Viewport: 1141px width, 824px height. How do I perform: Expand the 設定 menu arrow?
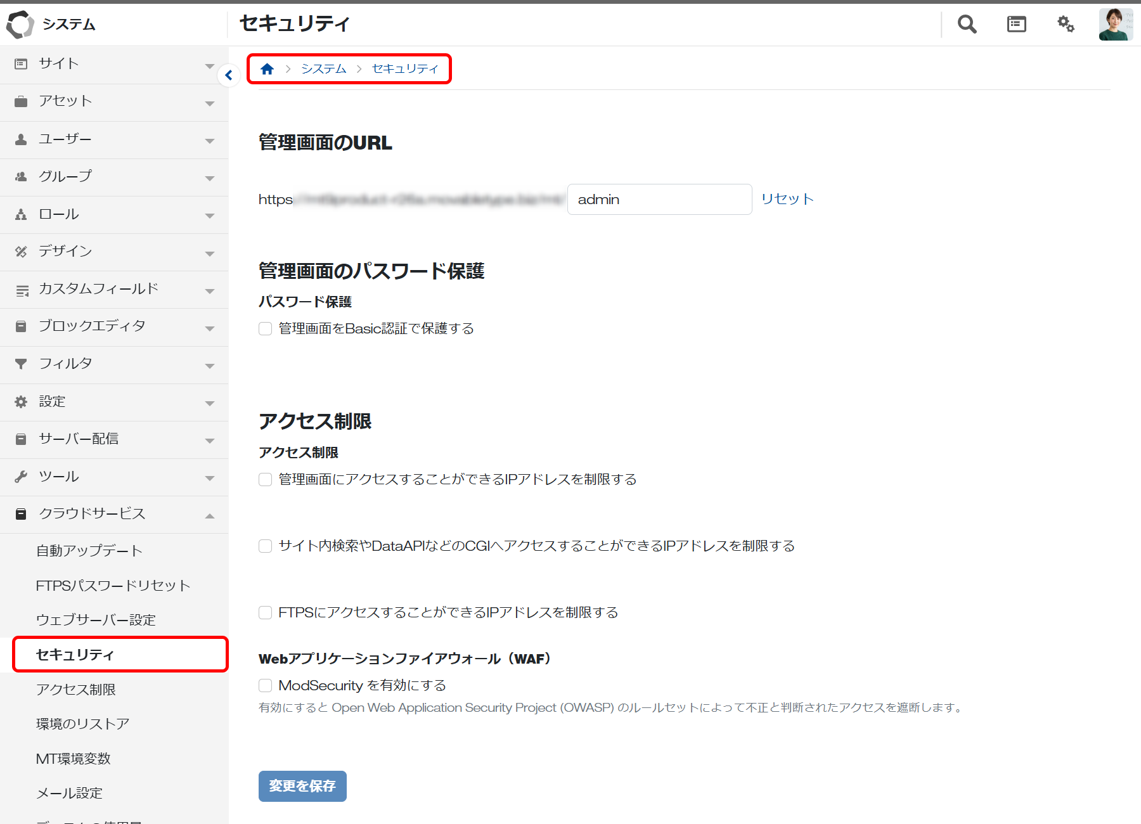click(210, 403)
